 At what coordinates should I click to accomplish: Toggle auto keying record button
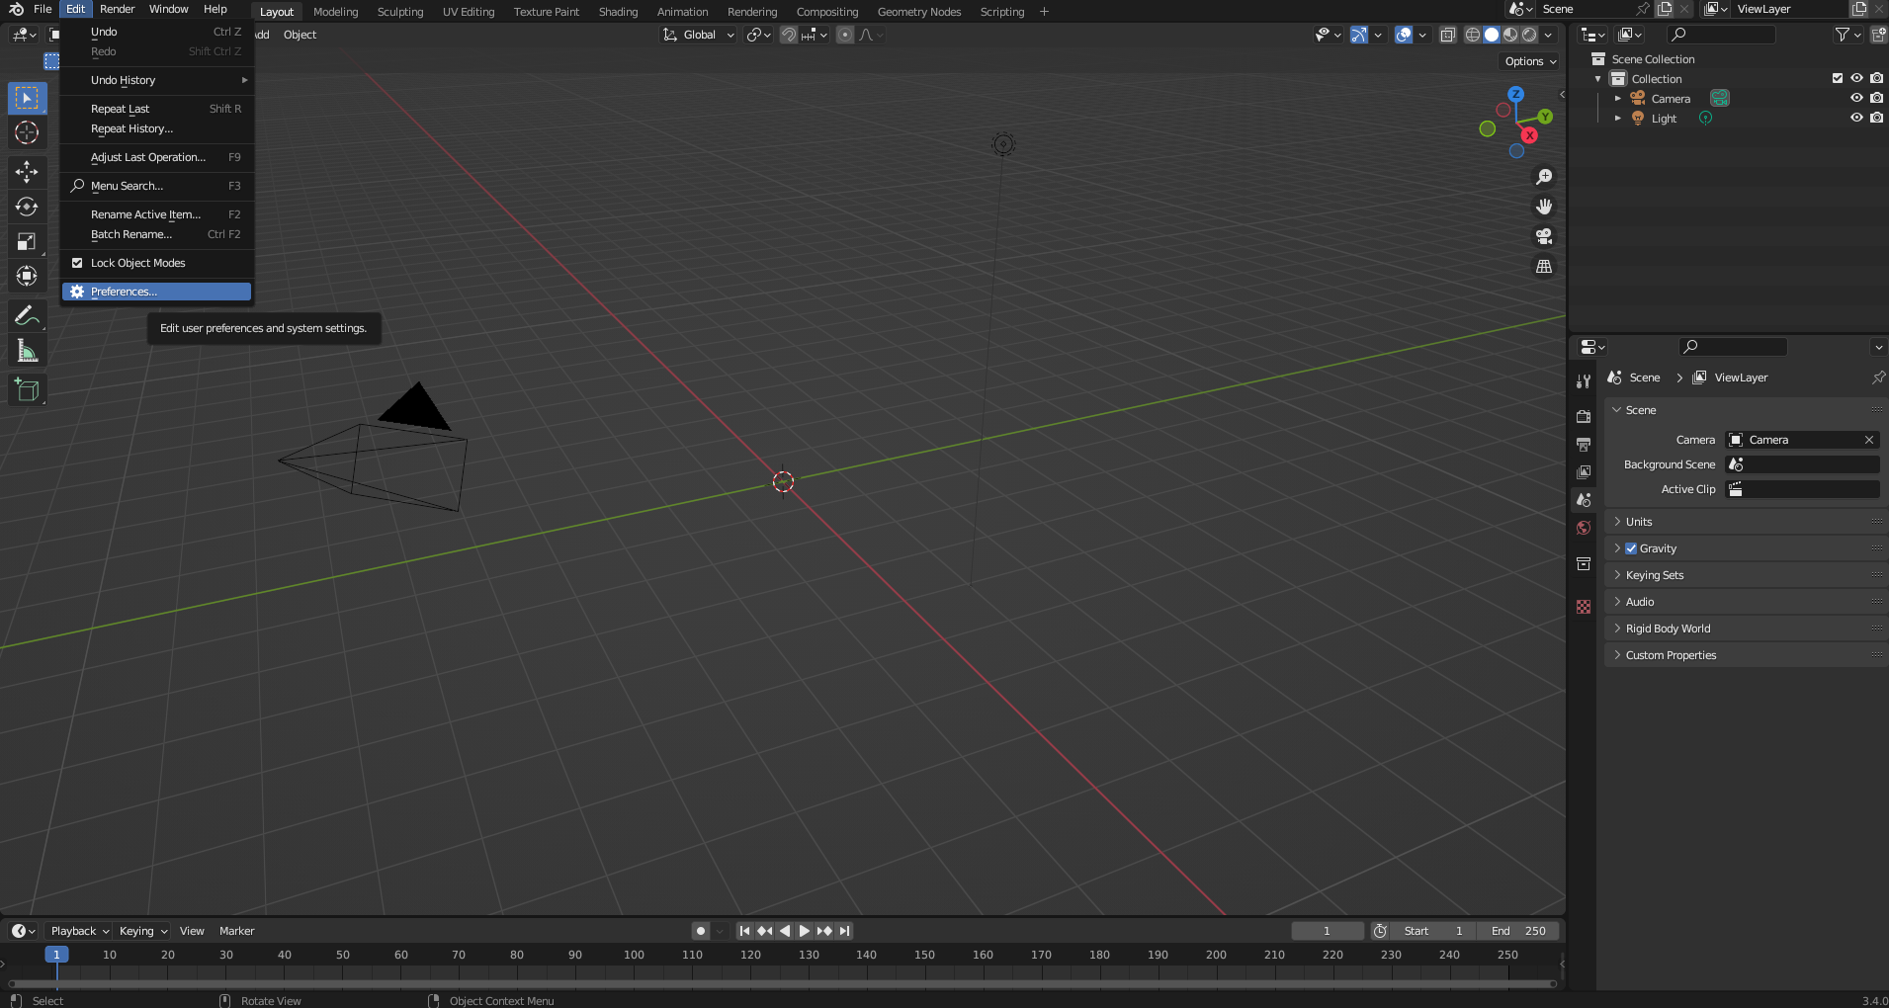pos(701,931)
